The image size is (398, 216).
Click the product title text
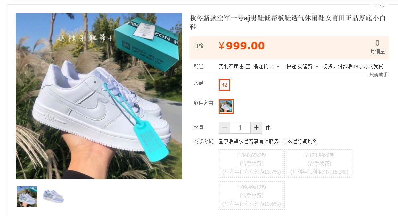(288, 22)
